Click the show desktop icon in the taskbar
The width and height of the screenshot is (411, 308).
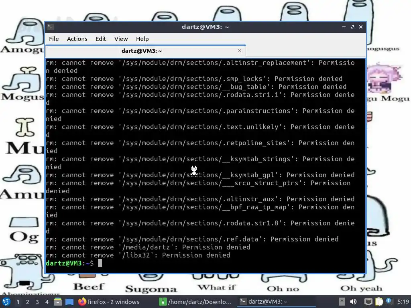[69, 302]
